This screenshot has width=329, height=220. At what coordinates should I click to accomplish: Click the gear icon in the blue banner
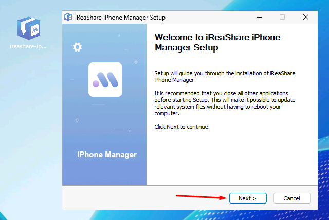77,47
